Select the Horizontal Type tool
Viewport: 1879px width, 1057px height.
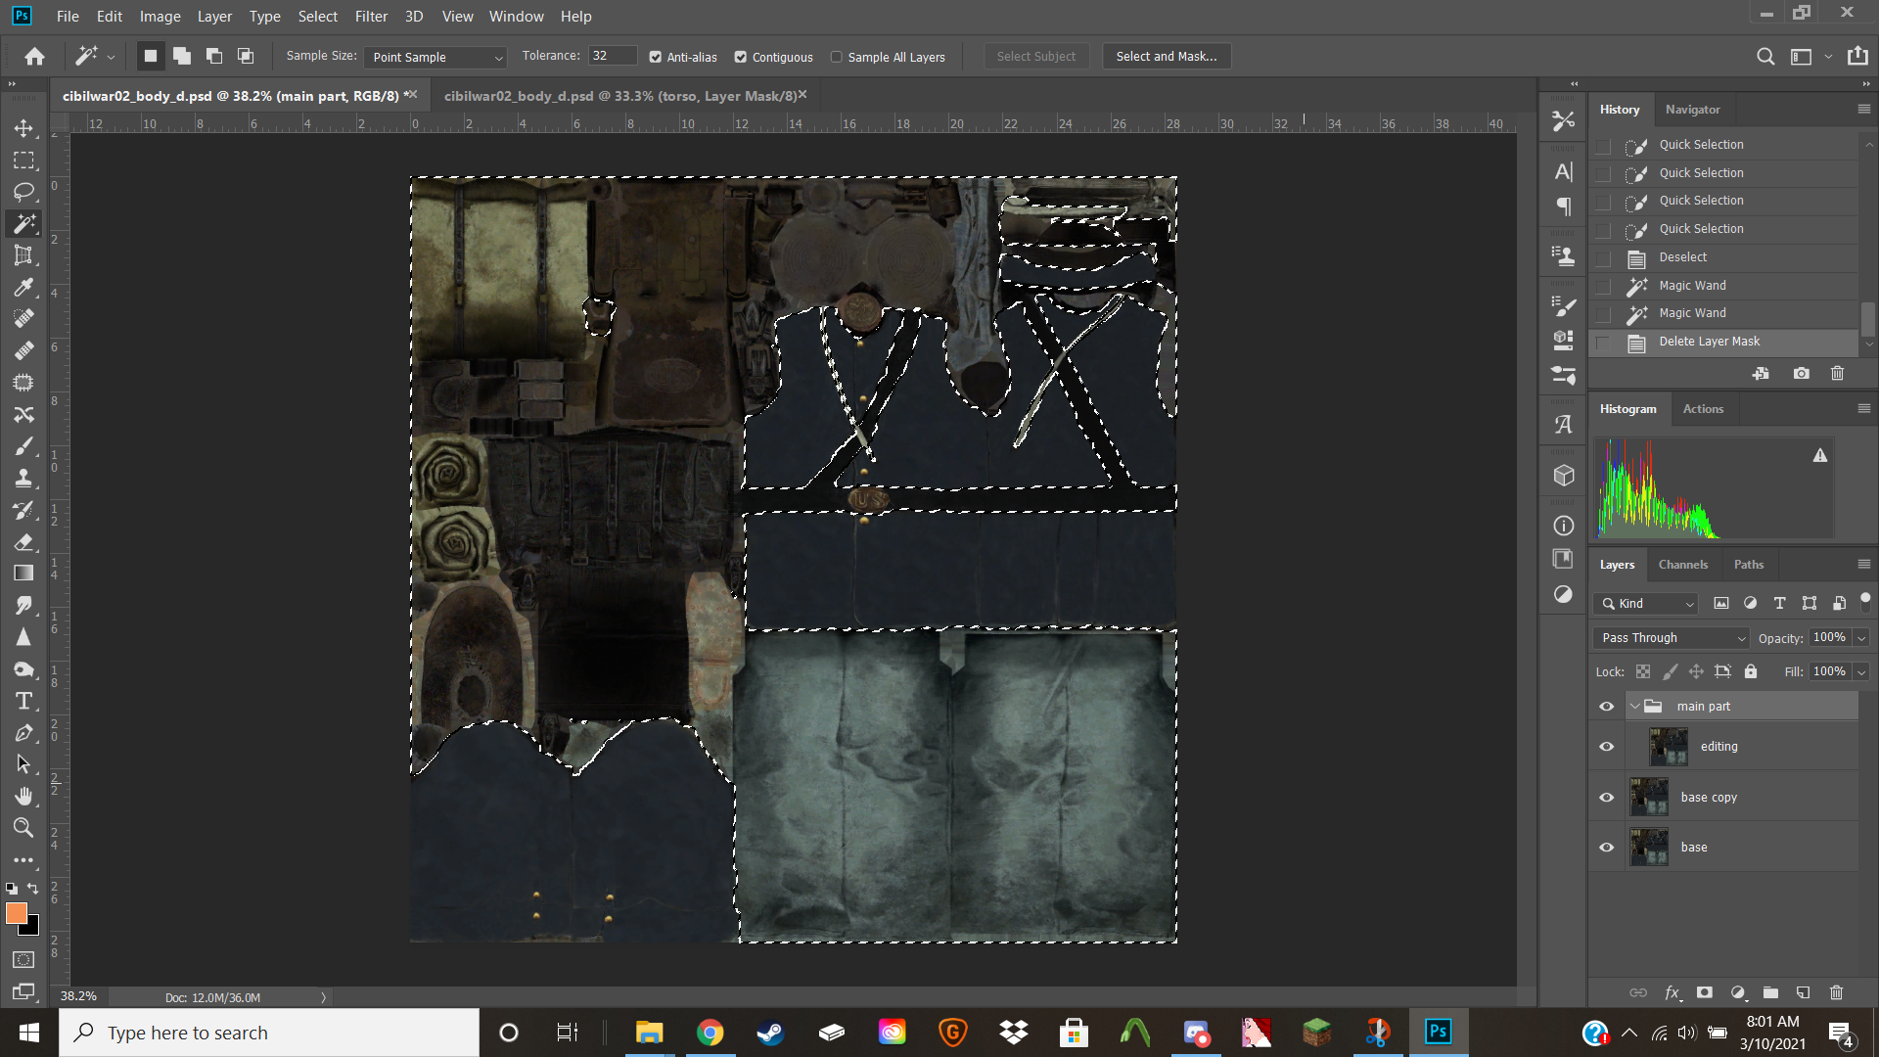pos(23,701)
